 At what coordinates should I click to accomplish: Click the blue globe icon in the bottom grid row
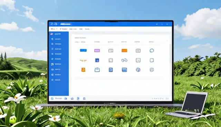138,70
